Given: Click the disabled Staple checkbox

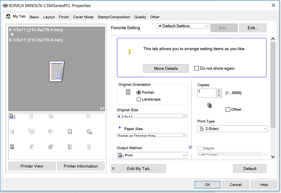Looking at the screenshot, I should 200,148.
